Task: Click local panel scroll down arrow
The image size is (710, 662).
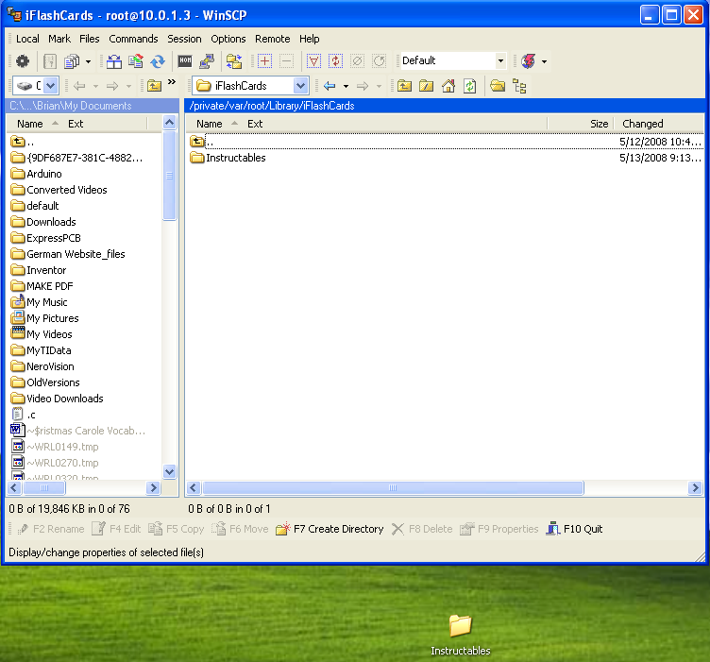Action: (169, 472)
